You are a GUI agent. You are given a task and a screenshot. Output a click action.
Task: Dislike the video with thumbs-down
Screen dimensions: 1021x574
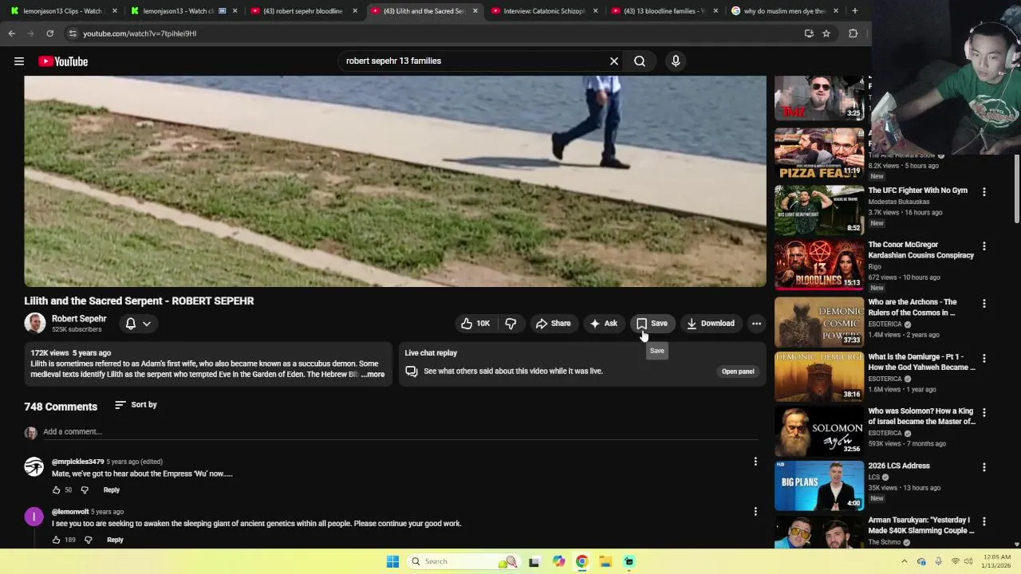click(x=510, y=324)
